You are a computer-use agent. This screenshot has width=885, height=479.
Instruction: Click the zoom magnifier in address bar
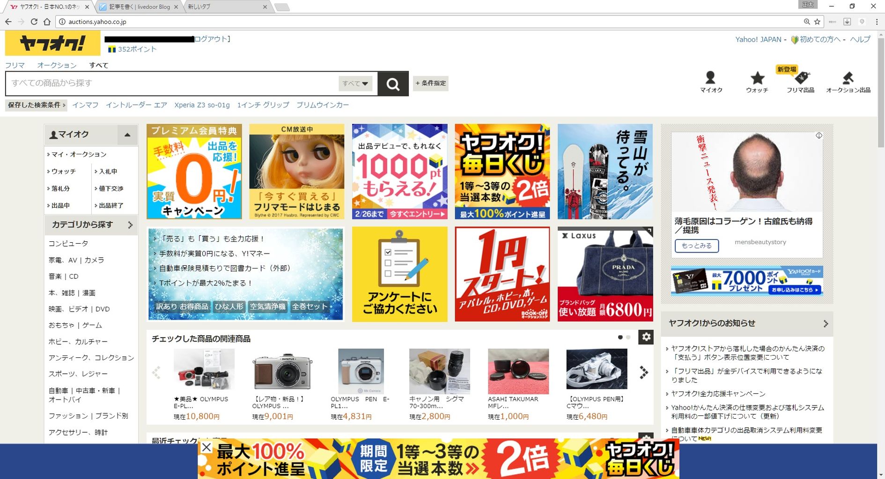(807, 22)
